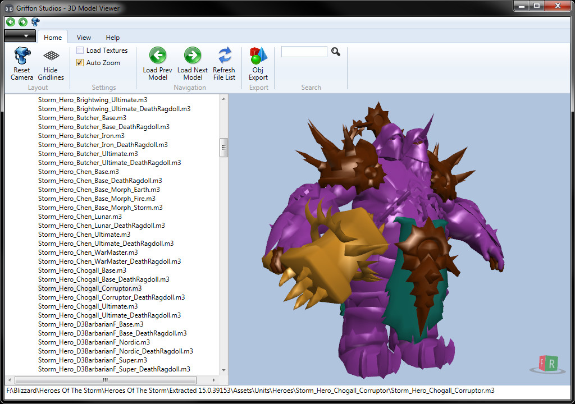Select Storm_Hero_Butcher_Iron_DeathRagdoll.m3
Image resolution: width=575 pixels, height=404 pixels.
pyautogui.click(x=103, y=144)
